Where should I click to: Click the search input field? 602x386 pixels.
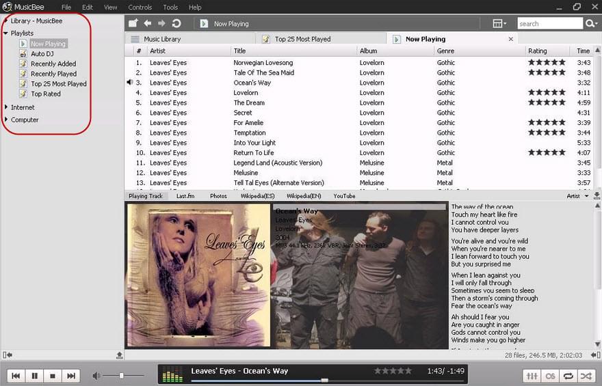pos(549,24)
